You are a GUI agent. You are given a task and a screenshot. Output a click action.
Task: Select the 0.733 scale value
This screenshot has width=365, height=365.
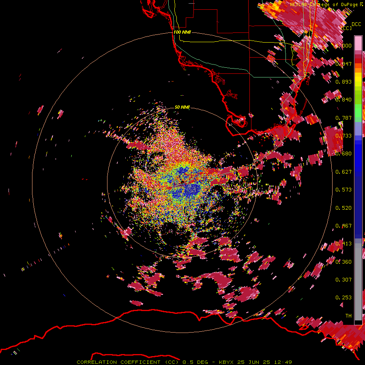coord(344,136)
